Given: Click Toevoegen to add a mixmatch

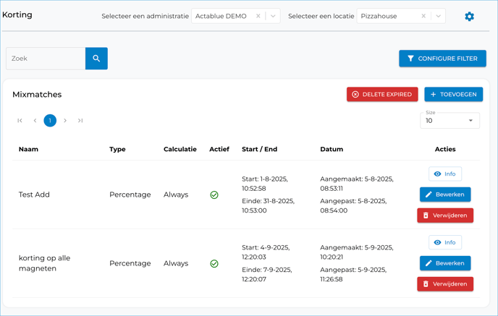Looking at the screenshot, I should point(453,94).
